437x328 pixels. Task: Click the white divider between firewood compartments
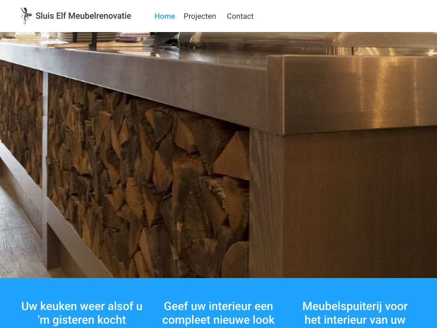[45, 167]
